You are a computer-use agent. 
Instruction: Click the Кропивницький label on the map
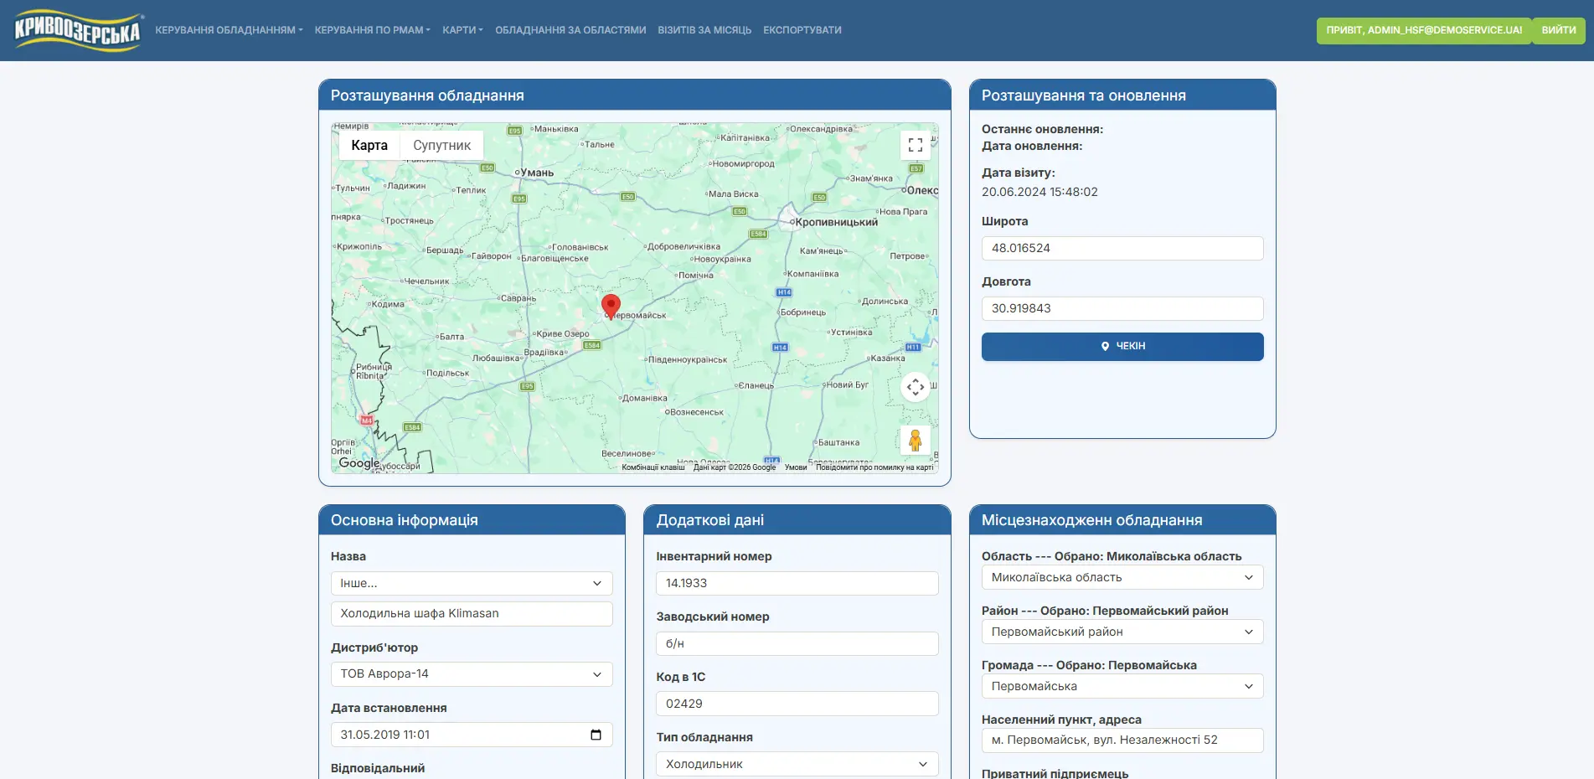pyautogui.click(x=836, y=222)
